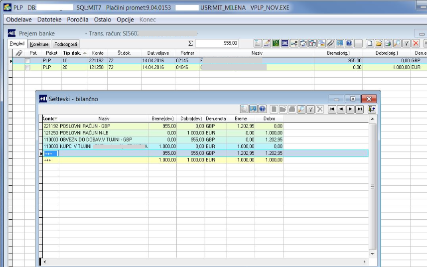Tick the Pot. checkbox for row 121250

click(27, 67)
